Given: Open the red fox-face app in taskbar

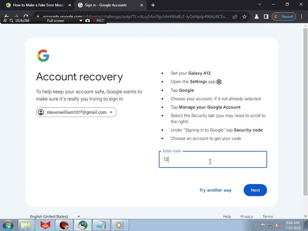Looking at the screenshot, I should [x=45, y=225].
